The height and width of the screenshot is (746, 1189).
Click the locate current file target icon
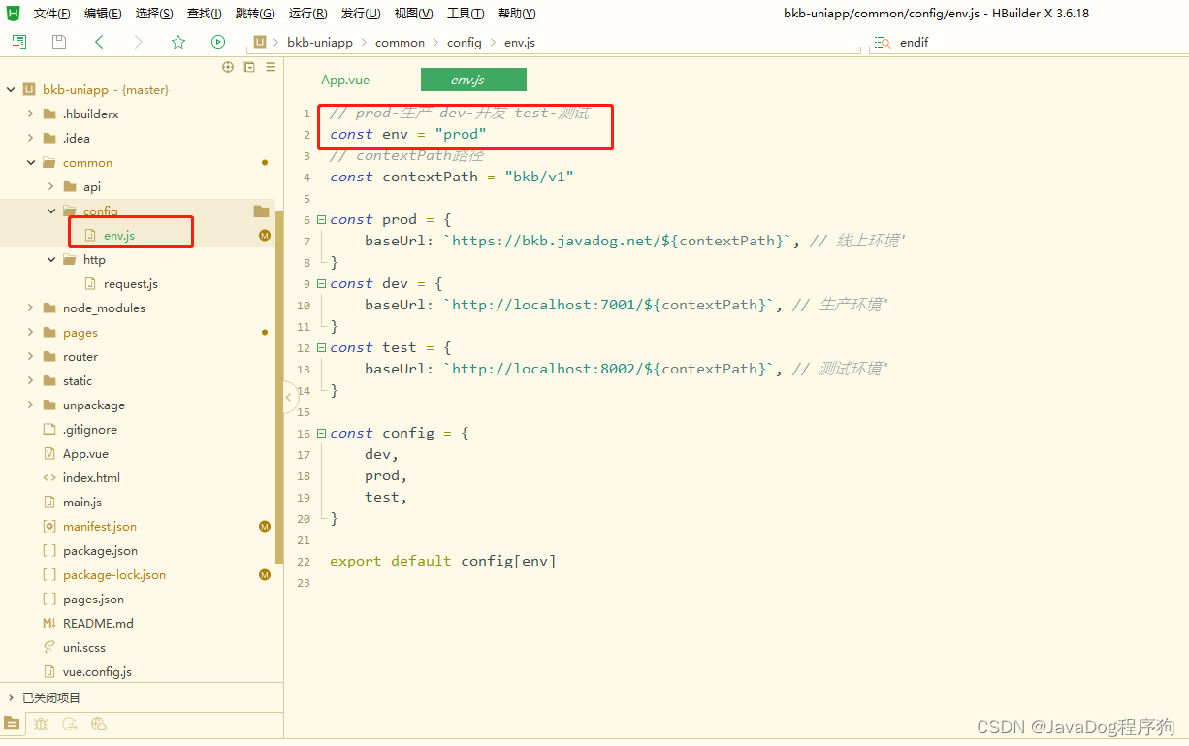(x=228, y=67)
